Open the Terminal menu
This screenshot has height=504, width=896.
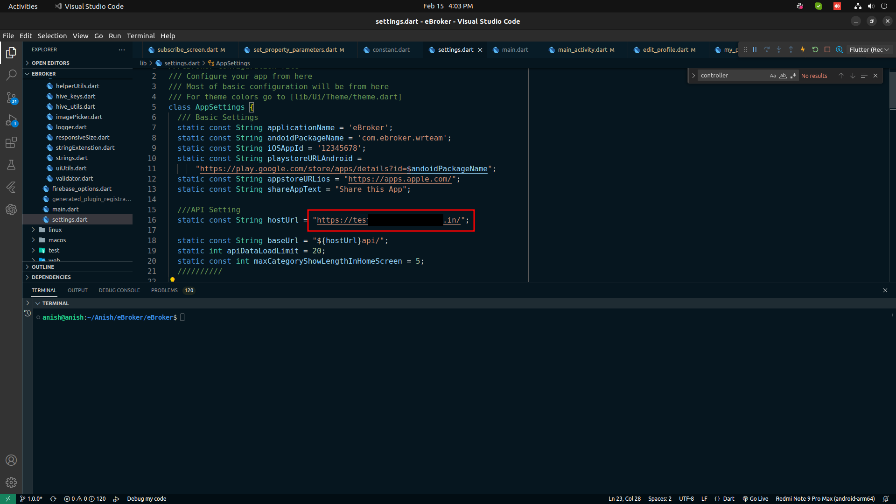141,36
